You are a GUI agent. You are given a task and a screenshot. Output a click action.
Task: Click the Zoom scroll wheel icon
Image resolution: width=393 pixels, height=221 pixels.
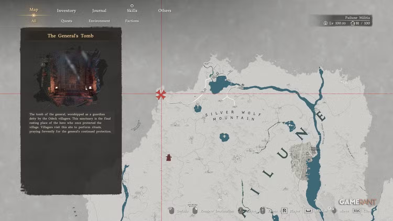point(262,211)
